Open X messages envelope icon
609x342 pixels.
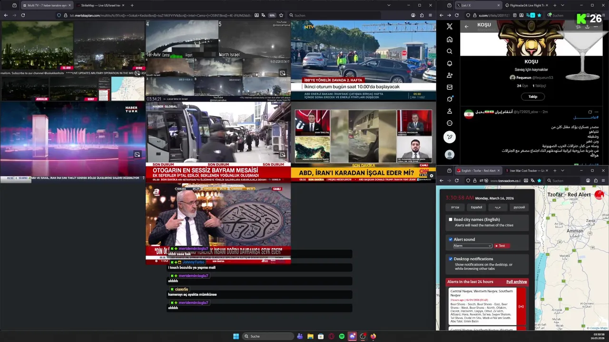coord(450,87)
